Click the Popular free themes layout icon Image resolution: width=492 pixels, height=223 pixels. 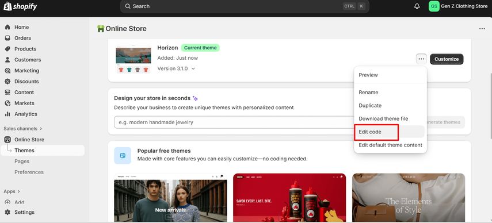pos(123,155)
